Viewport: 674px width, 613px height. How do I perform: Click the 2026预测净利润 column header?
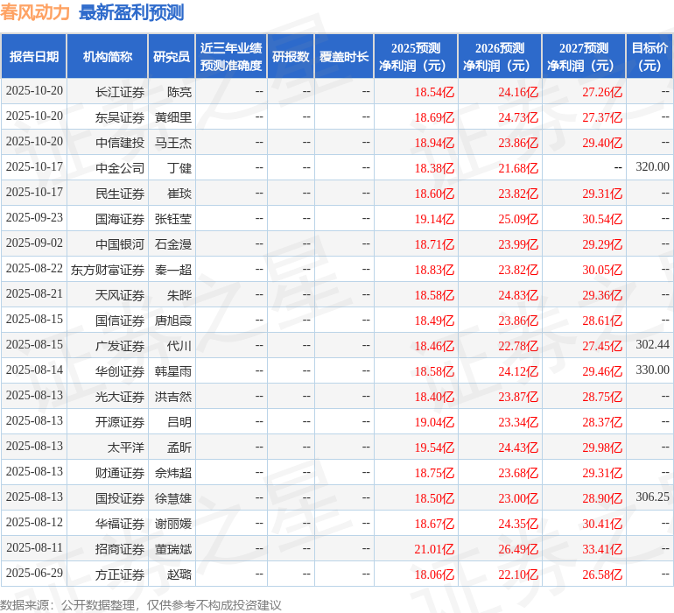coord(500,57)
